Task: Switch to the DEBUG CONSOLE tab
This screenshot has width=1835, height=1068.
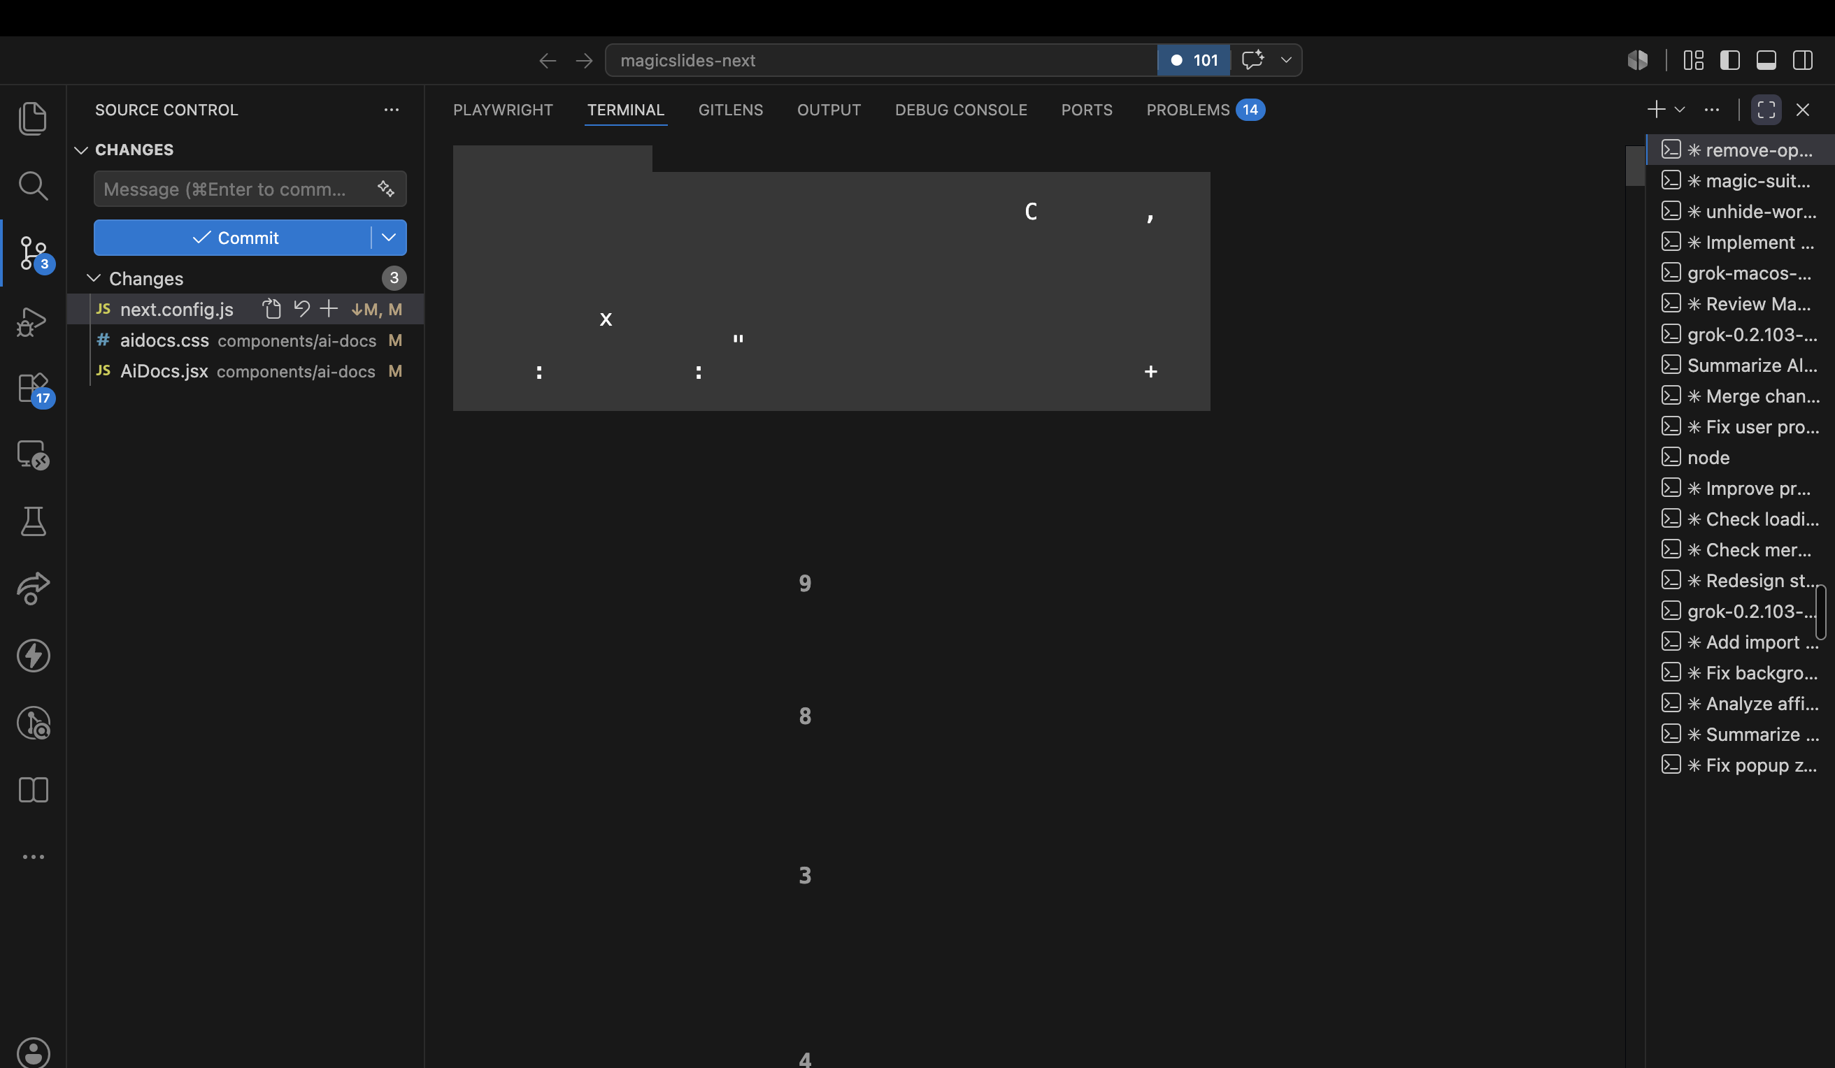Action: coord(960,110)
